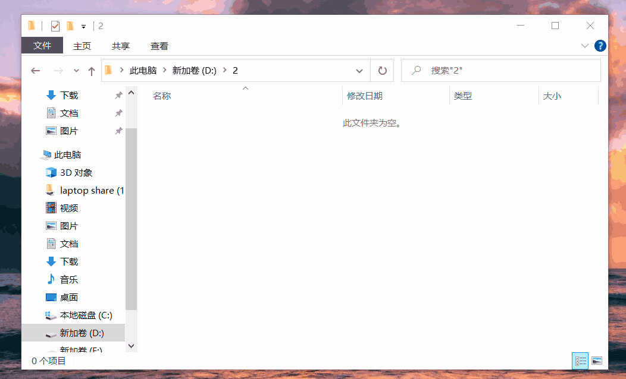Expand the chevron after 此电脑 in address bar
The height and width of the screenshot is (379, 626).
click(164, 70)
